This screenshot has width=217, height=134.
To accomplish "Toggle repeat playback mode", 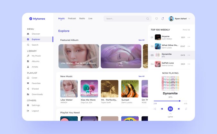I will pos(186,109).
